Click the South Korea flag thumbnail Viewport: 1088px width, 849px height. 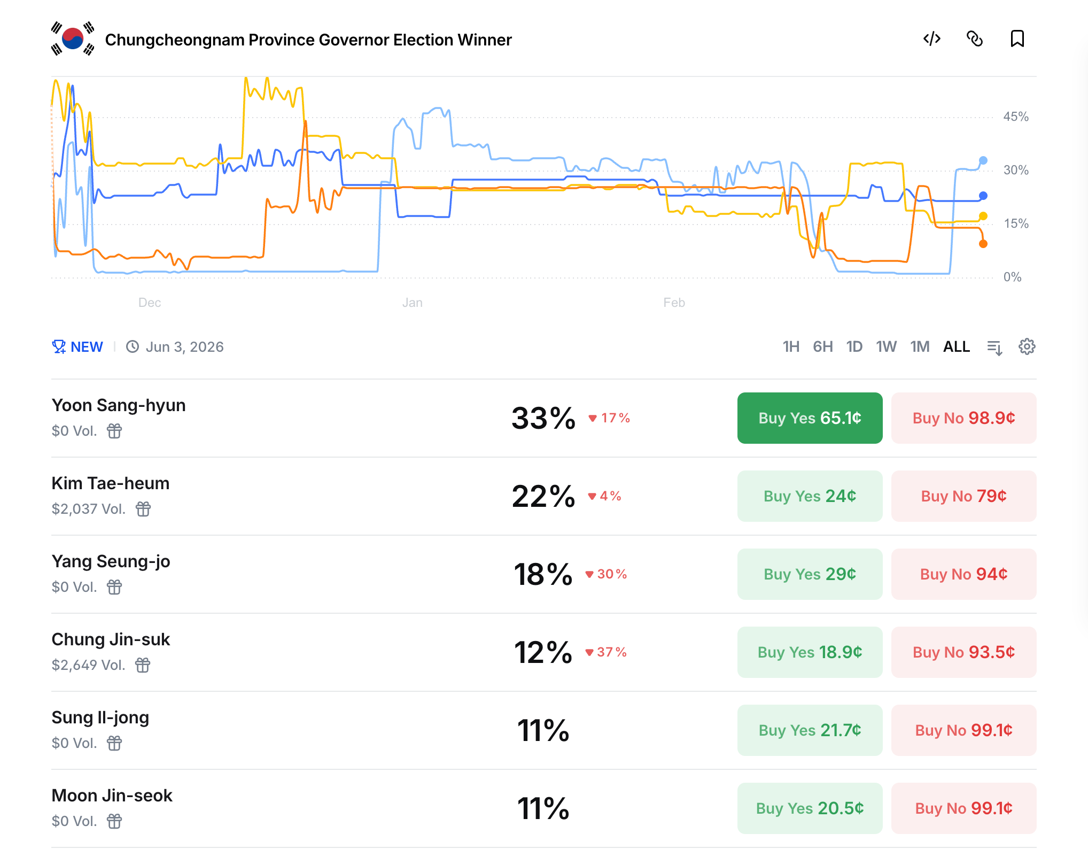click(x=73, y=39)
